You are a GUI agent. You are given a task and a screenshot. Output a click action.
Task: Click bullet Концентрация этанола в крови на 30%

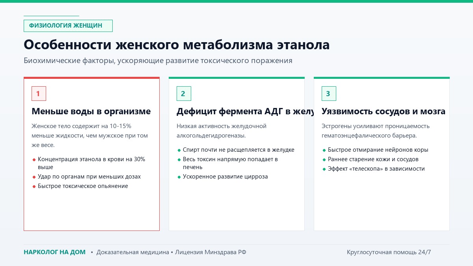pyautogui.click(x=91, y=163)
